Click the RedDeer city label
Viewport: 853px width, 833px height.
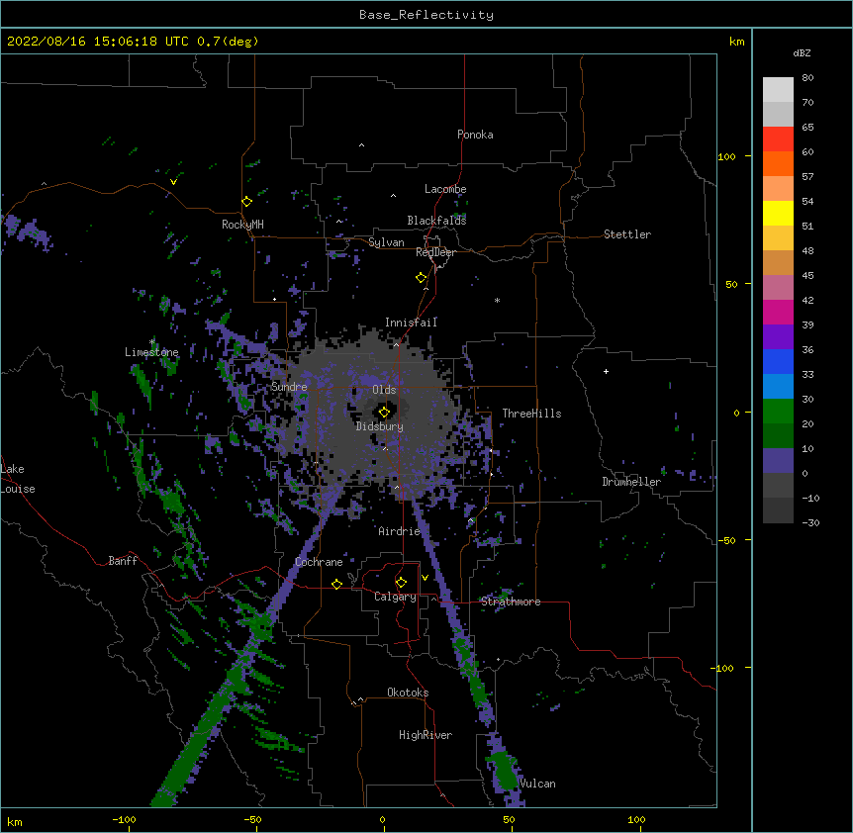pos(435,253)
